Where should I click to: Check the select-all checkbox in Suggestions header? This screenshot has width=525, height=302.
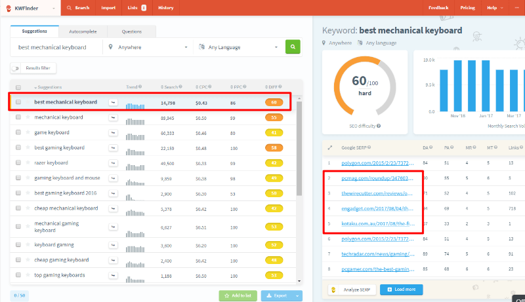click(18, 87)
